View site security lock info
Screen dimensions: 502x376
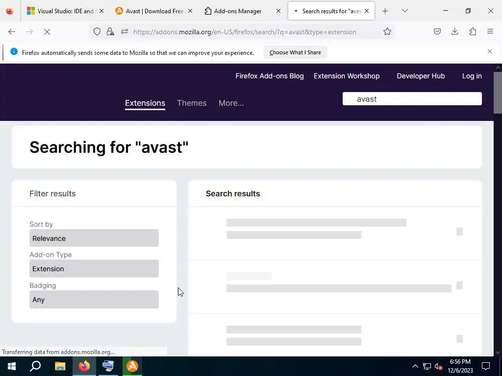click(x=110, y=32)
